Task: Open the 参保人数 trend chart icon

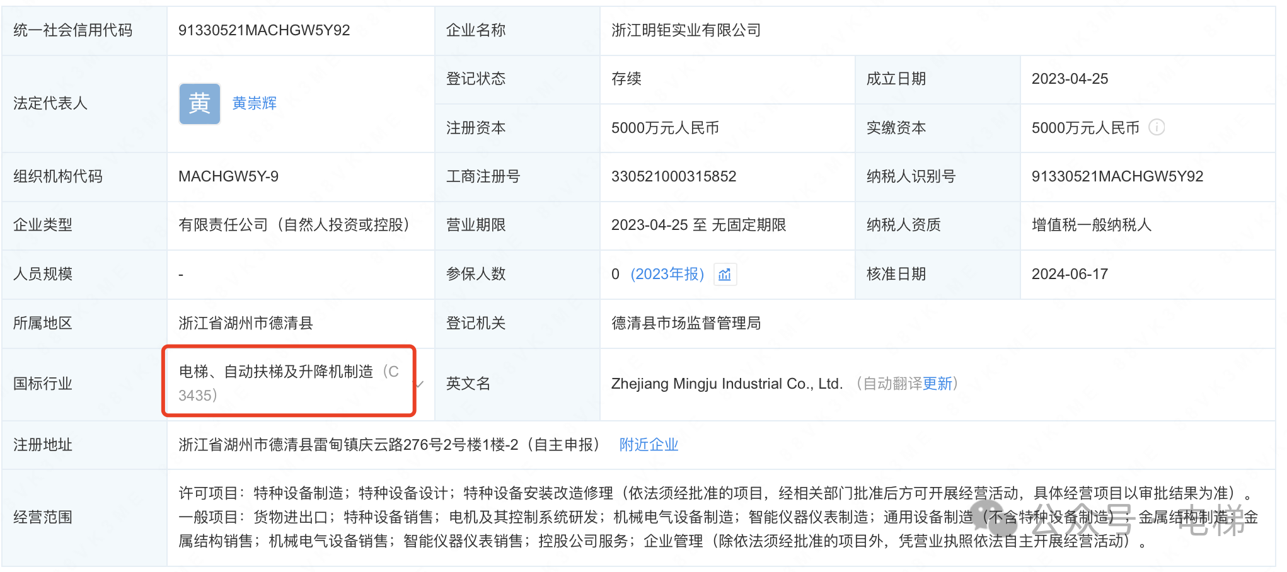Action: click(x=725, y=275)
